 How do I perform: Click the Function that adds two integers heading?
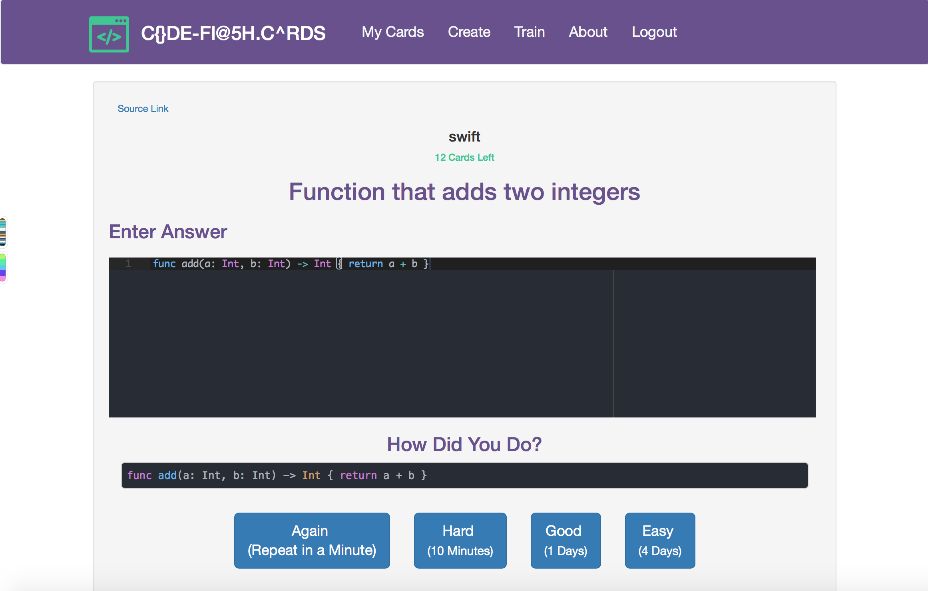click(x=464, y=192)
